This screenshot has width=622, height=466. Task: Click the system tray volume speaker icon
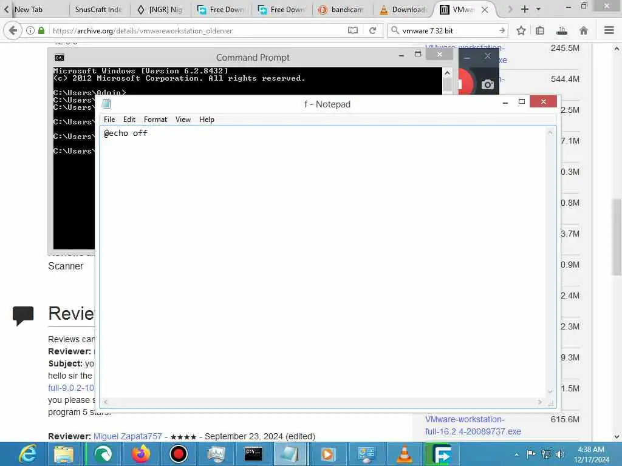(561, 454)
